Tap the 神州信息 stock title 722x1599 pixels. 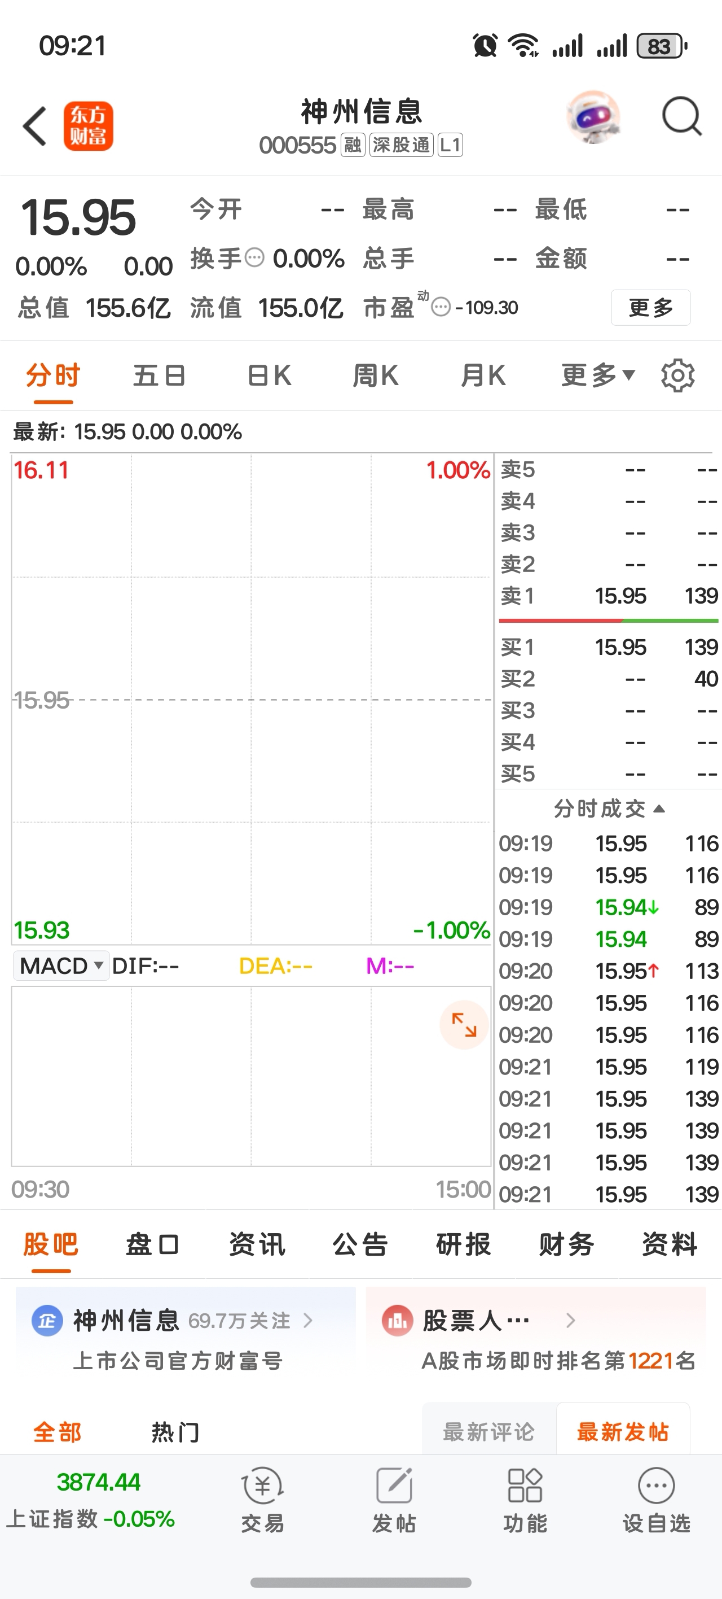pos(362,112)
